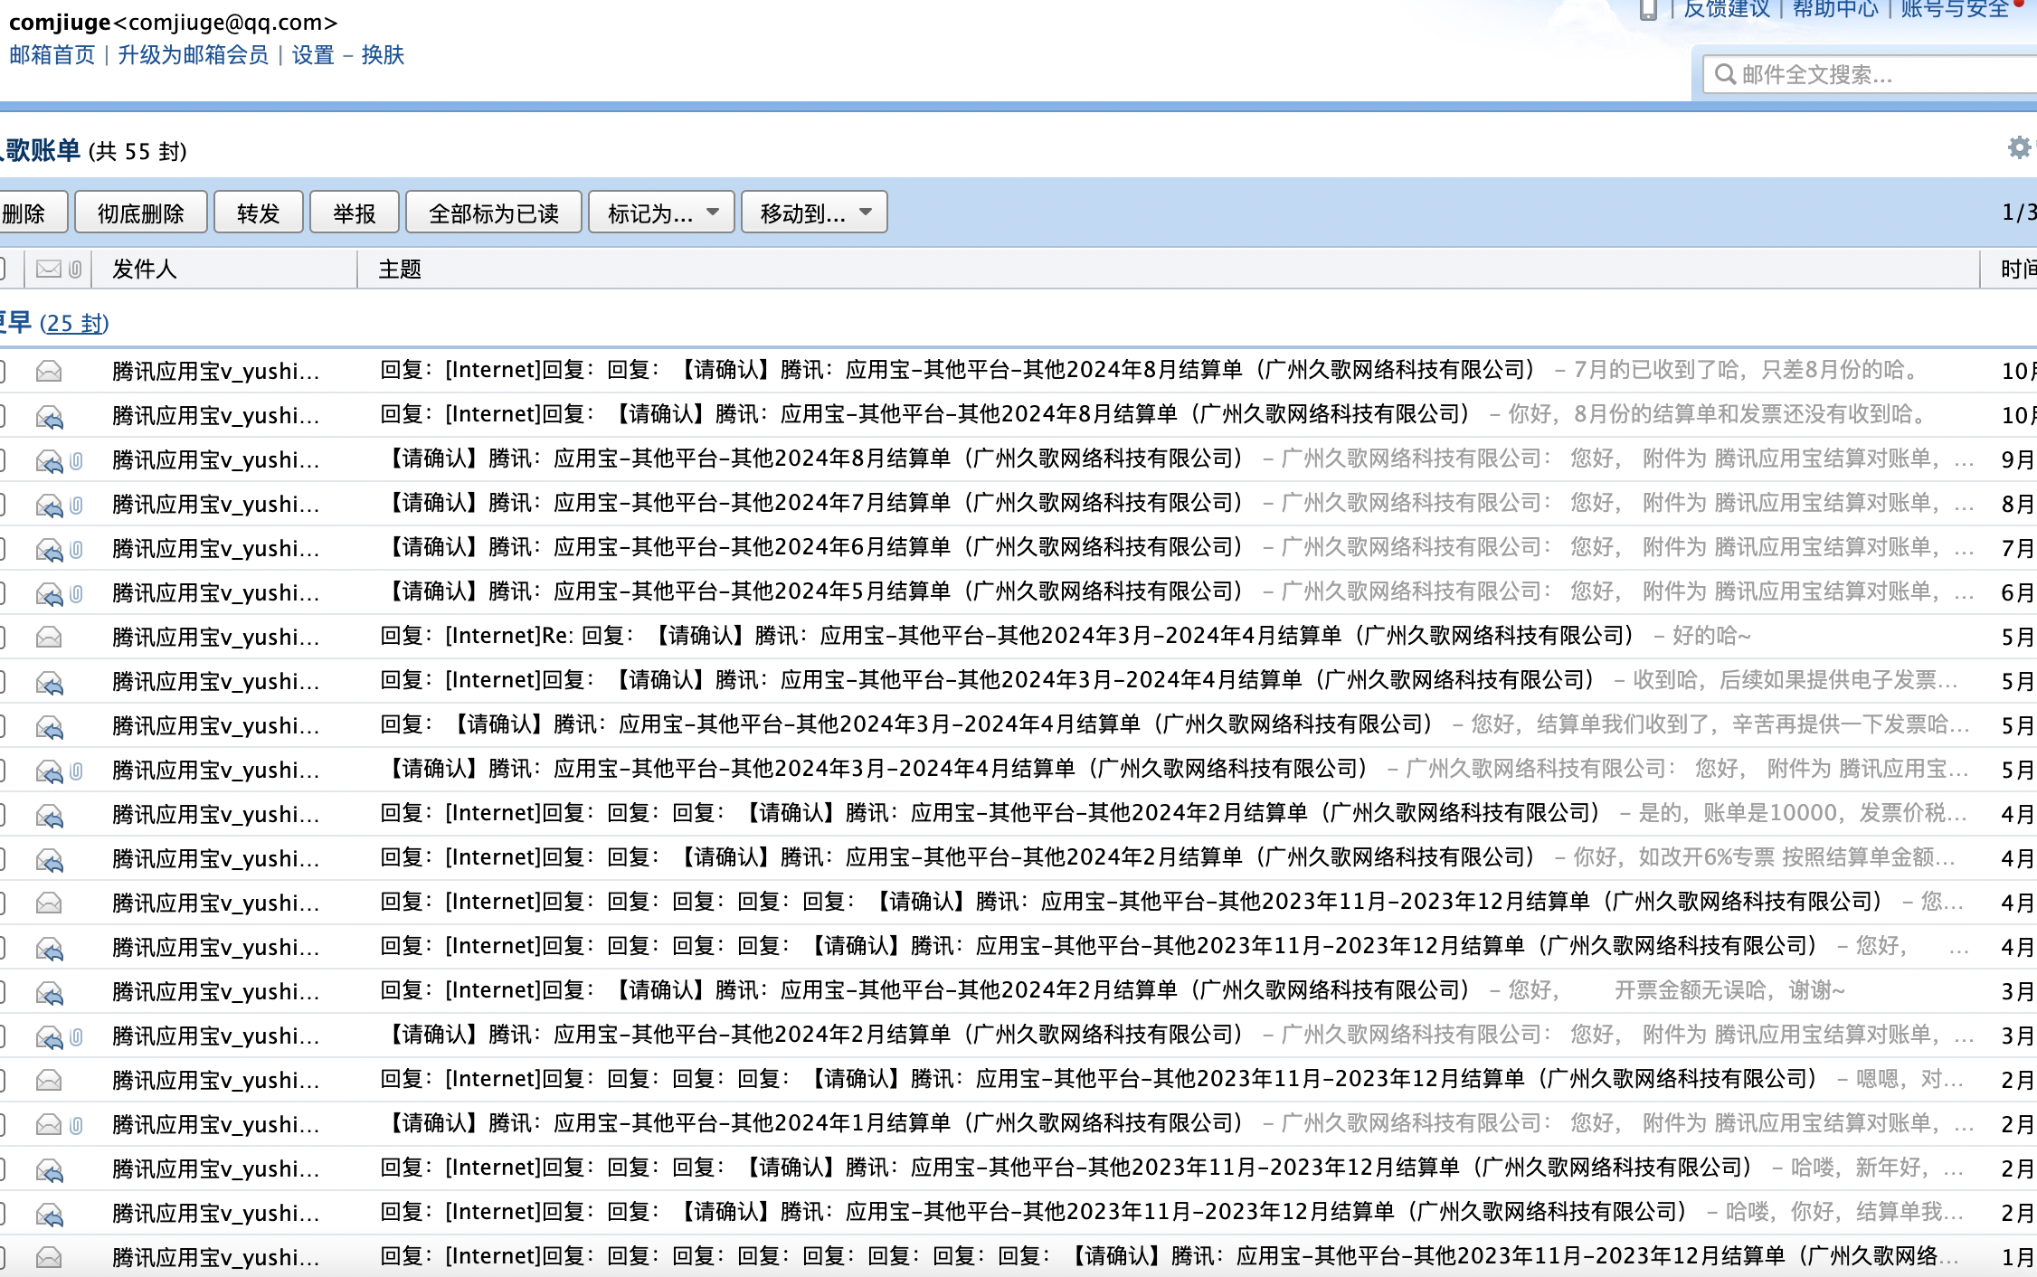The image size is (2037, 1277).
Task: Sort by the paperclip attachment column header icon
Action: coord(76,269)
